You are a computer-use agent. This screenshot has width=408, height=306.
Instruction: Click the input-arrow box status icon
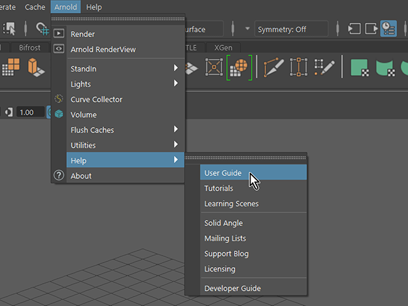(354, 29)
